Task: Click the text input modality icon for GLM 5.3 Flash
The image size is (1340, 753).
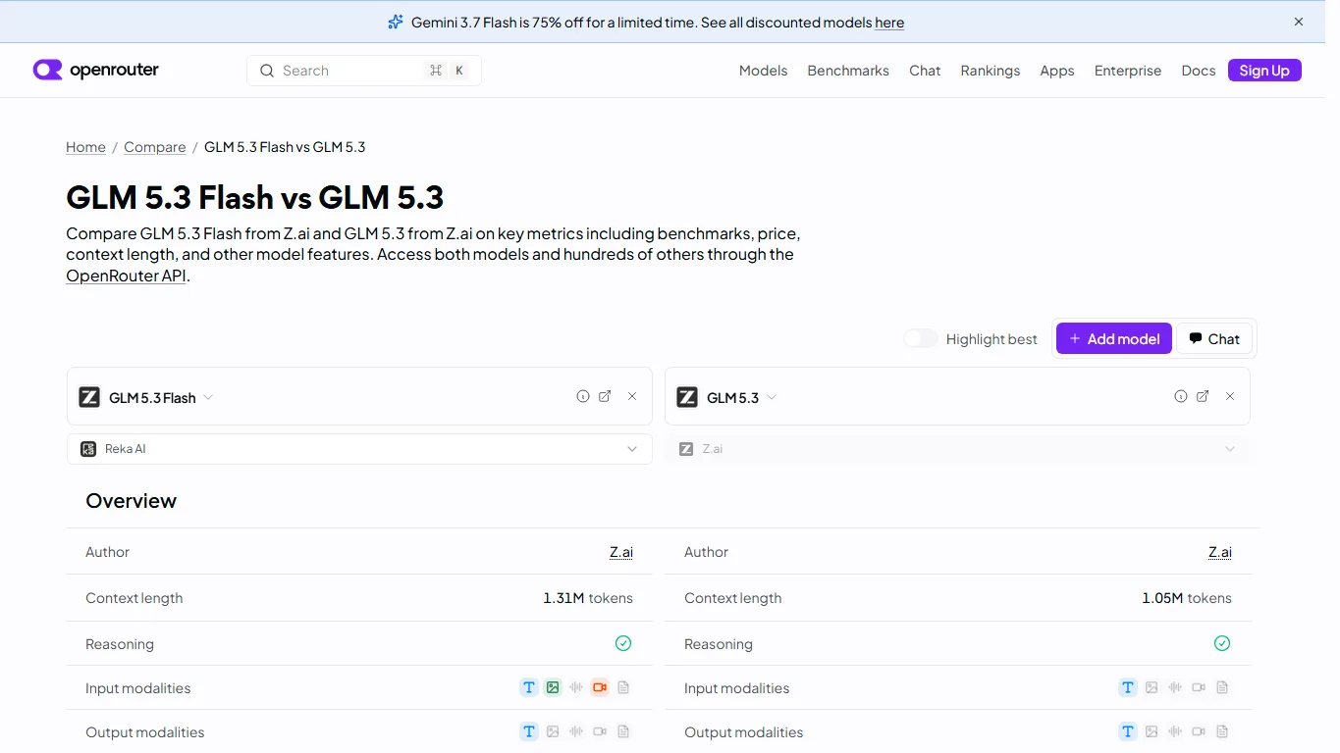Action: [x=529, y=687]
